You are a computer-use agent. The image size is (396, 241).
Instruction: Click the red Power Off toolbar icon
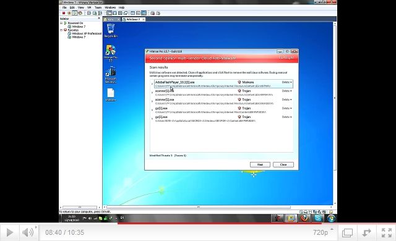click(x=64, y=13)
